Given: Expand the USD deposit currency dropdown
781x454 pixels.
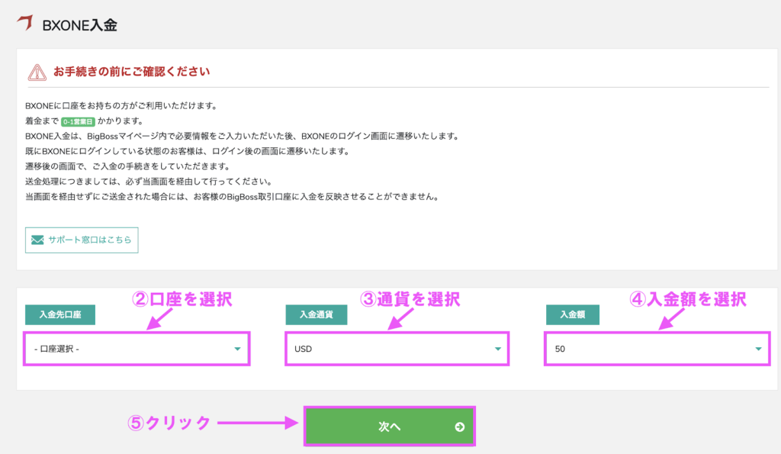Looking at the screenshot, I should coord(397,349).
